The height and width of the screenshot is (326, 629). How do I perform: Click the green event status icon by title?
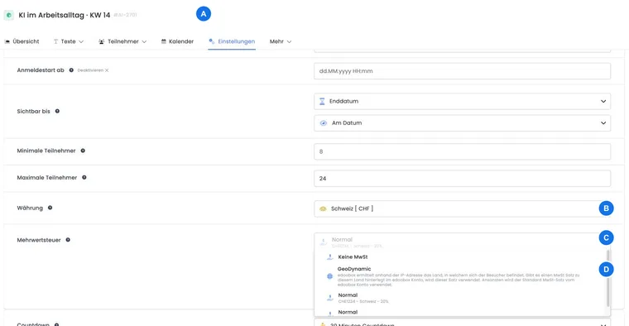point(9,15)
